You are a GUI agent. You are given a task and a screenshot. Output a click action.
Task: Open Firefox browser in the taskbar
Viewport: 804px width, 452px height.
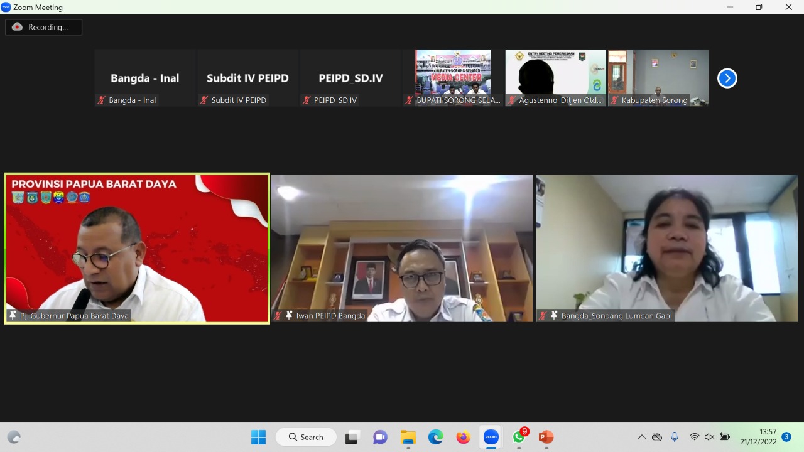click(463, 437)
